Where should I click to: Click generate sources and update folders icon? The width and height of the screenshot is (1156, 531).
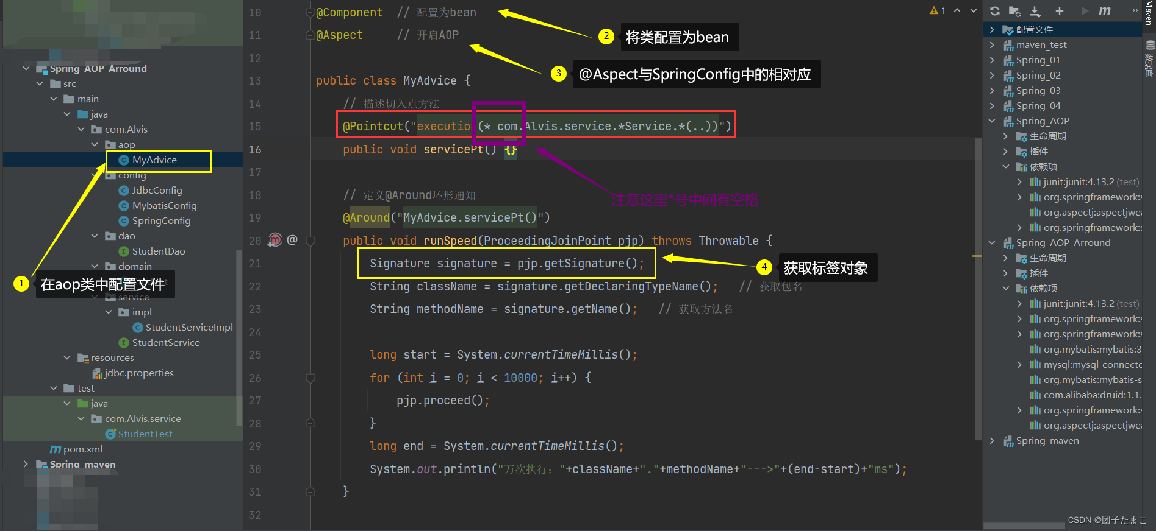tap(1014, 11)
